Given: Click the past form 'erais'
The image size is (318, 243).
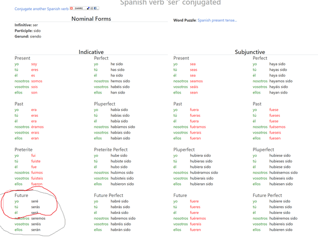Looking at the screenshot, I should click(x=35, y=133).
